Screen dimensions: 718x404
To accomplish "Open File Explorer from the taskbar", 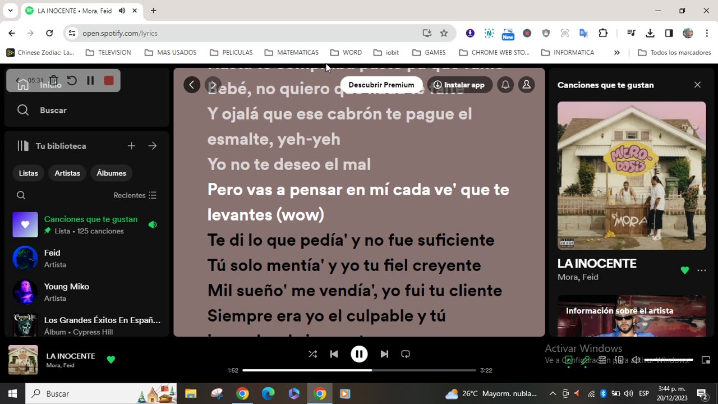I will 191,393.
